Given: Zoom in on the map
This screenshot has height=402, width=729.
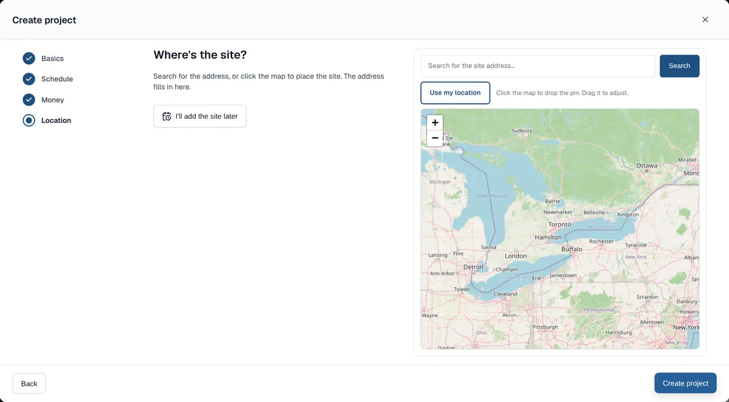Looking at the screenshot, I should [x=435, y=122].
